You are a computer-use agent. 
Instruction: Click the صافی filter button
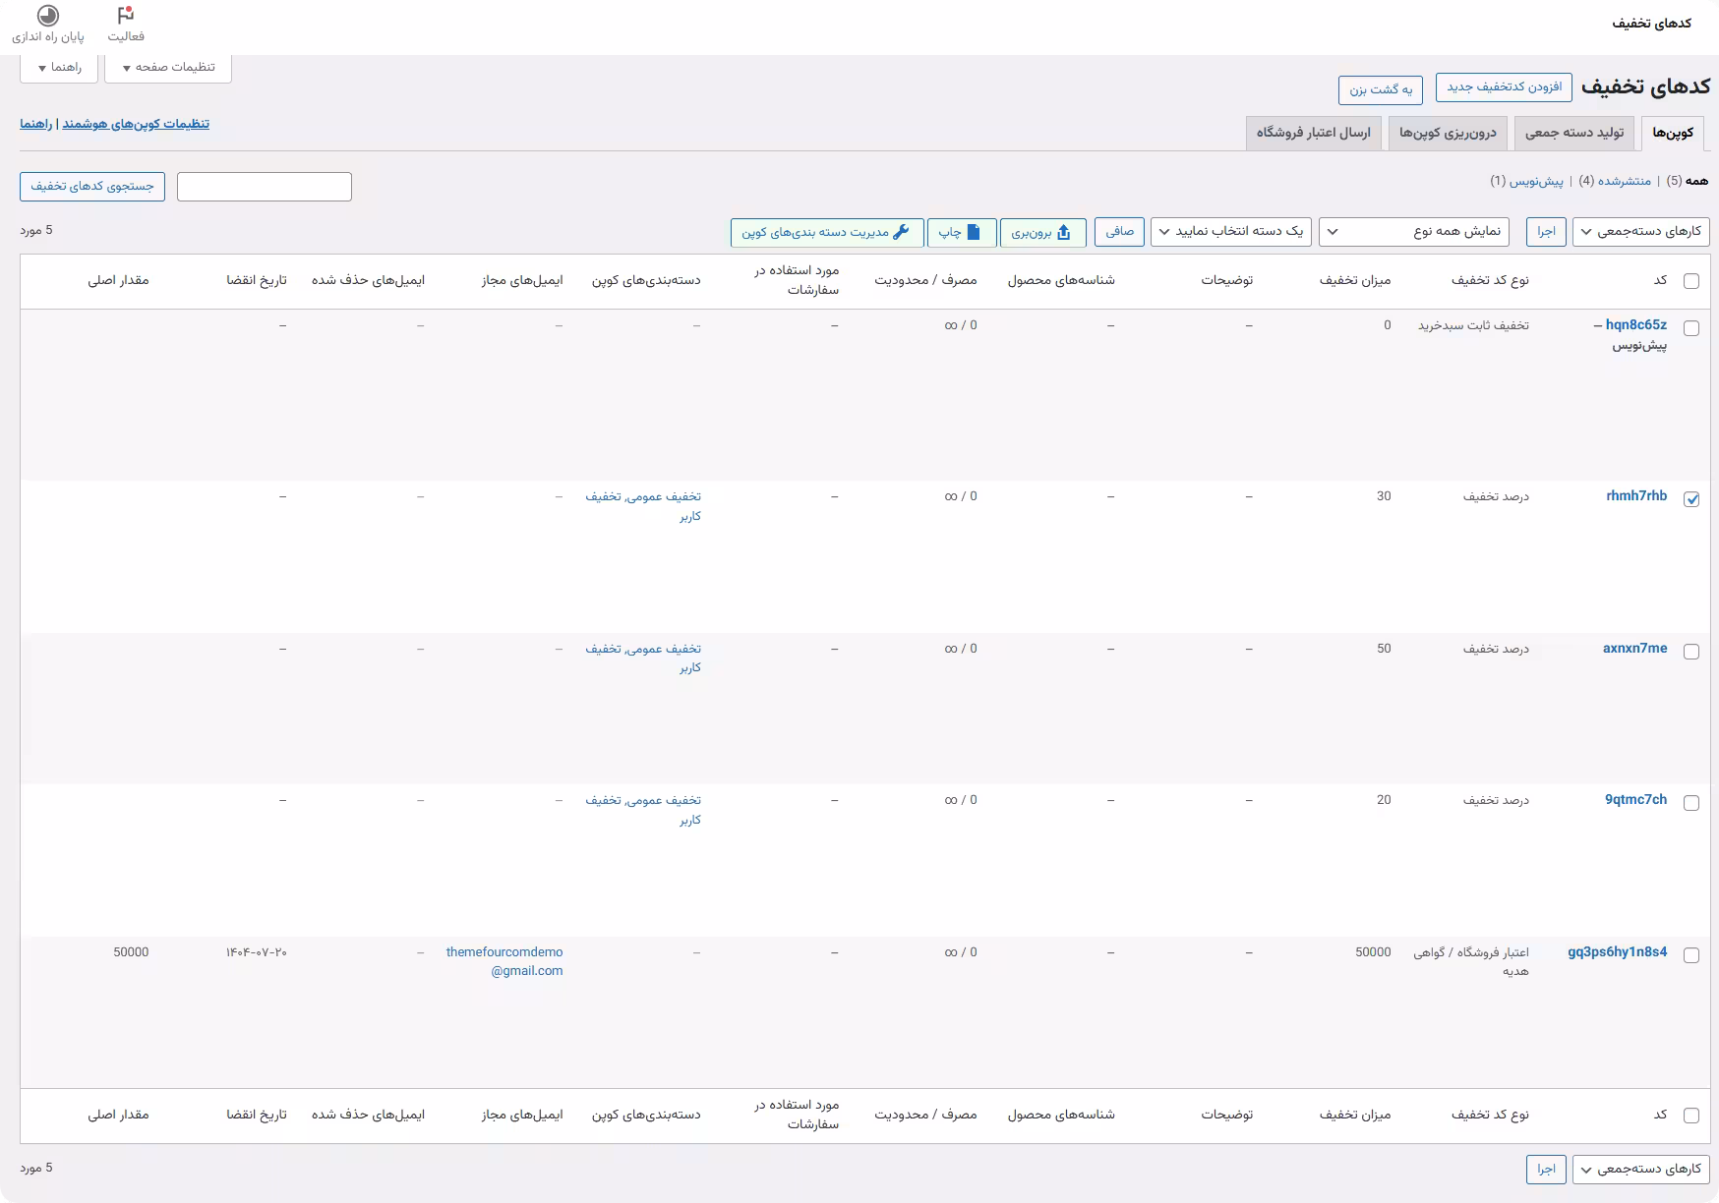point(1119,232)
